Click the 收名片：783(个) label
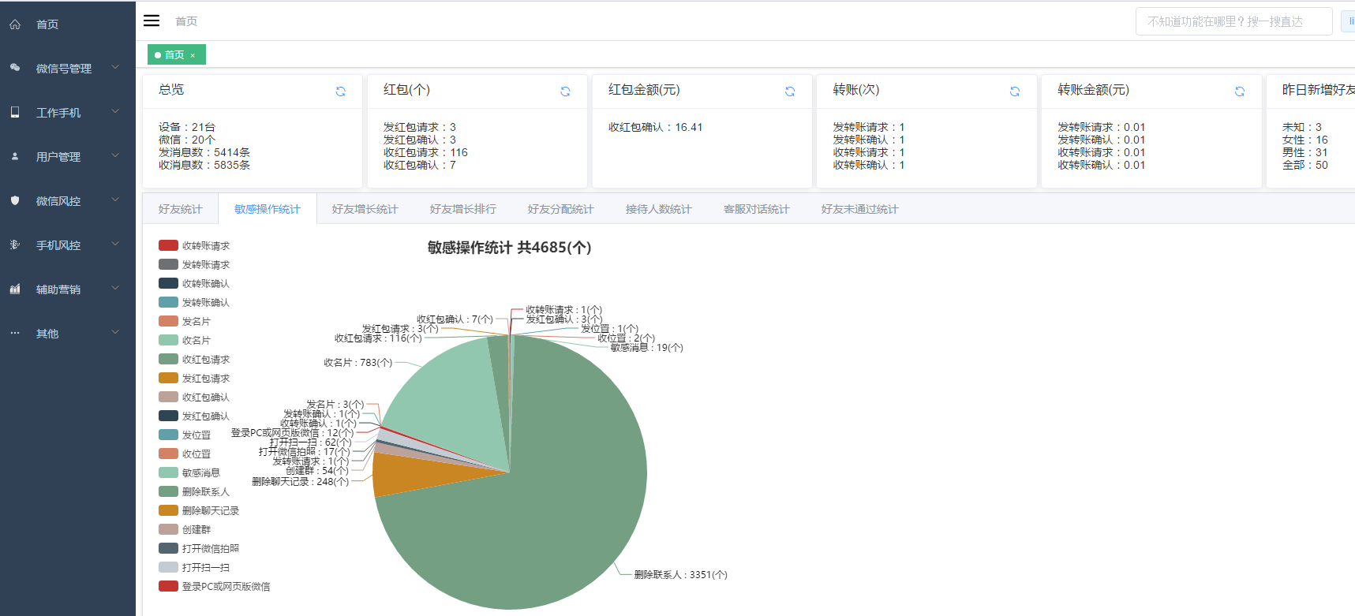Viewport: 1355px width, 616px height. coord(357,363)
